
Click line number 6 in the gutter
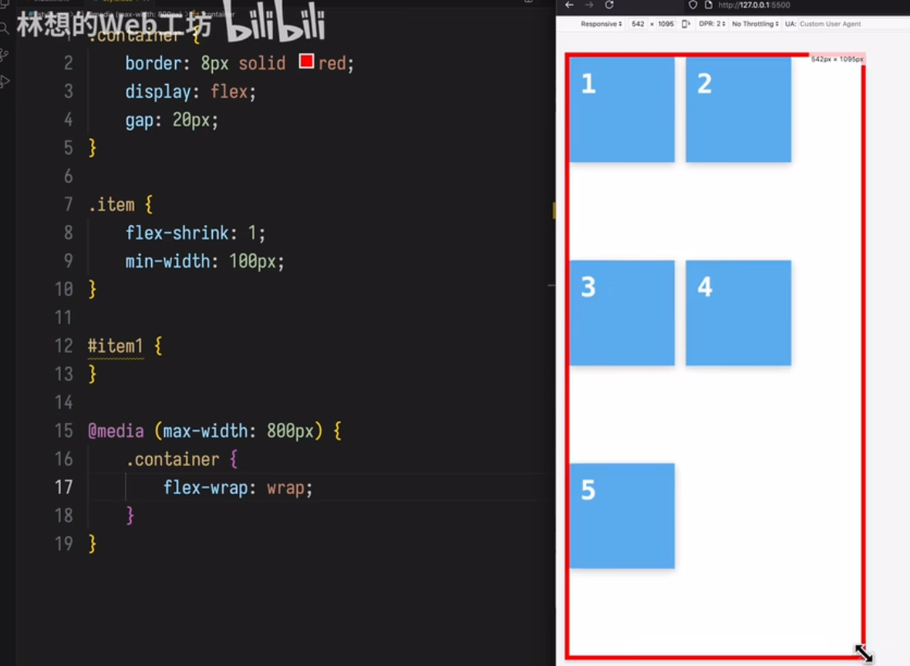(x=69, y=177)
